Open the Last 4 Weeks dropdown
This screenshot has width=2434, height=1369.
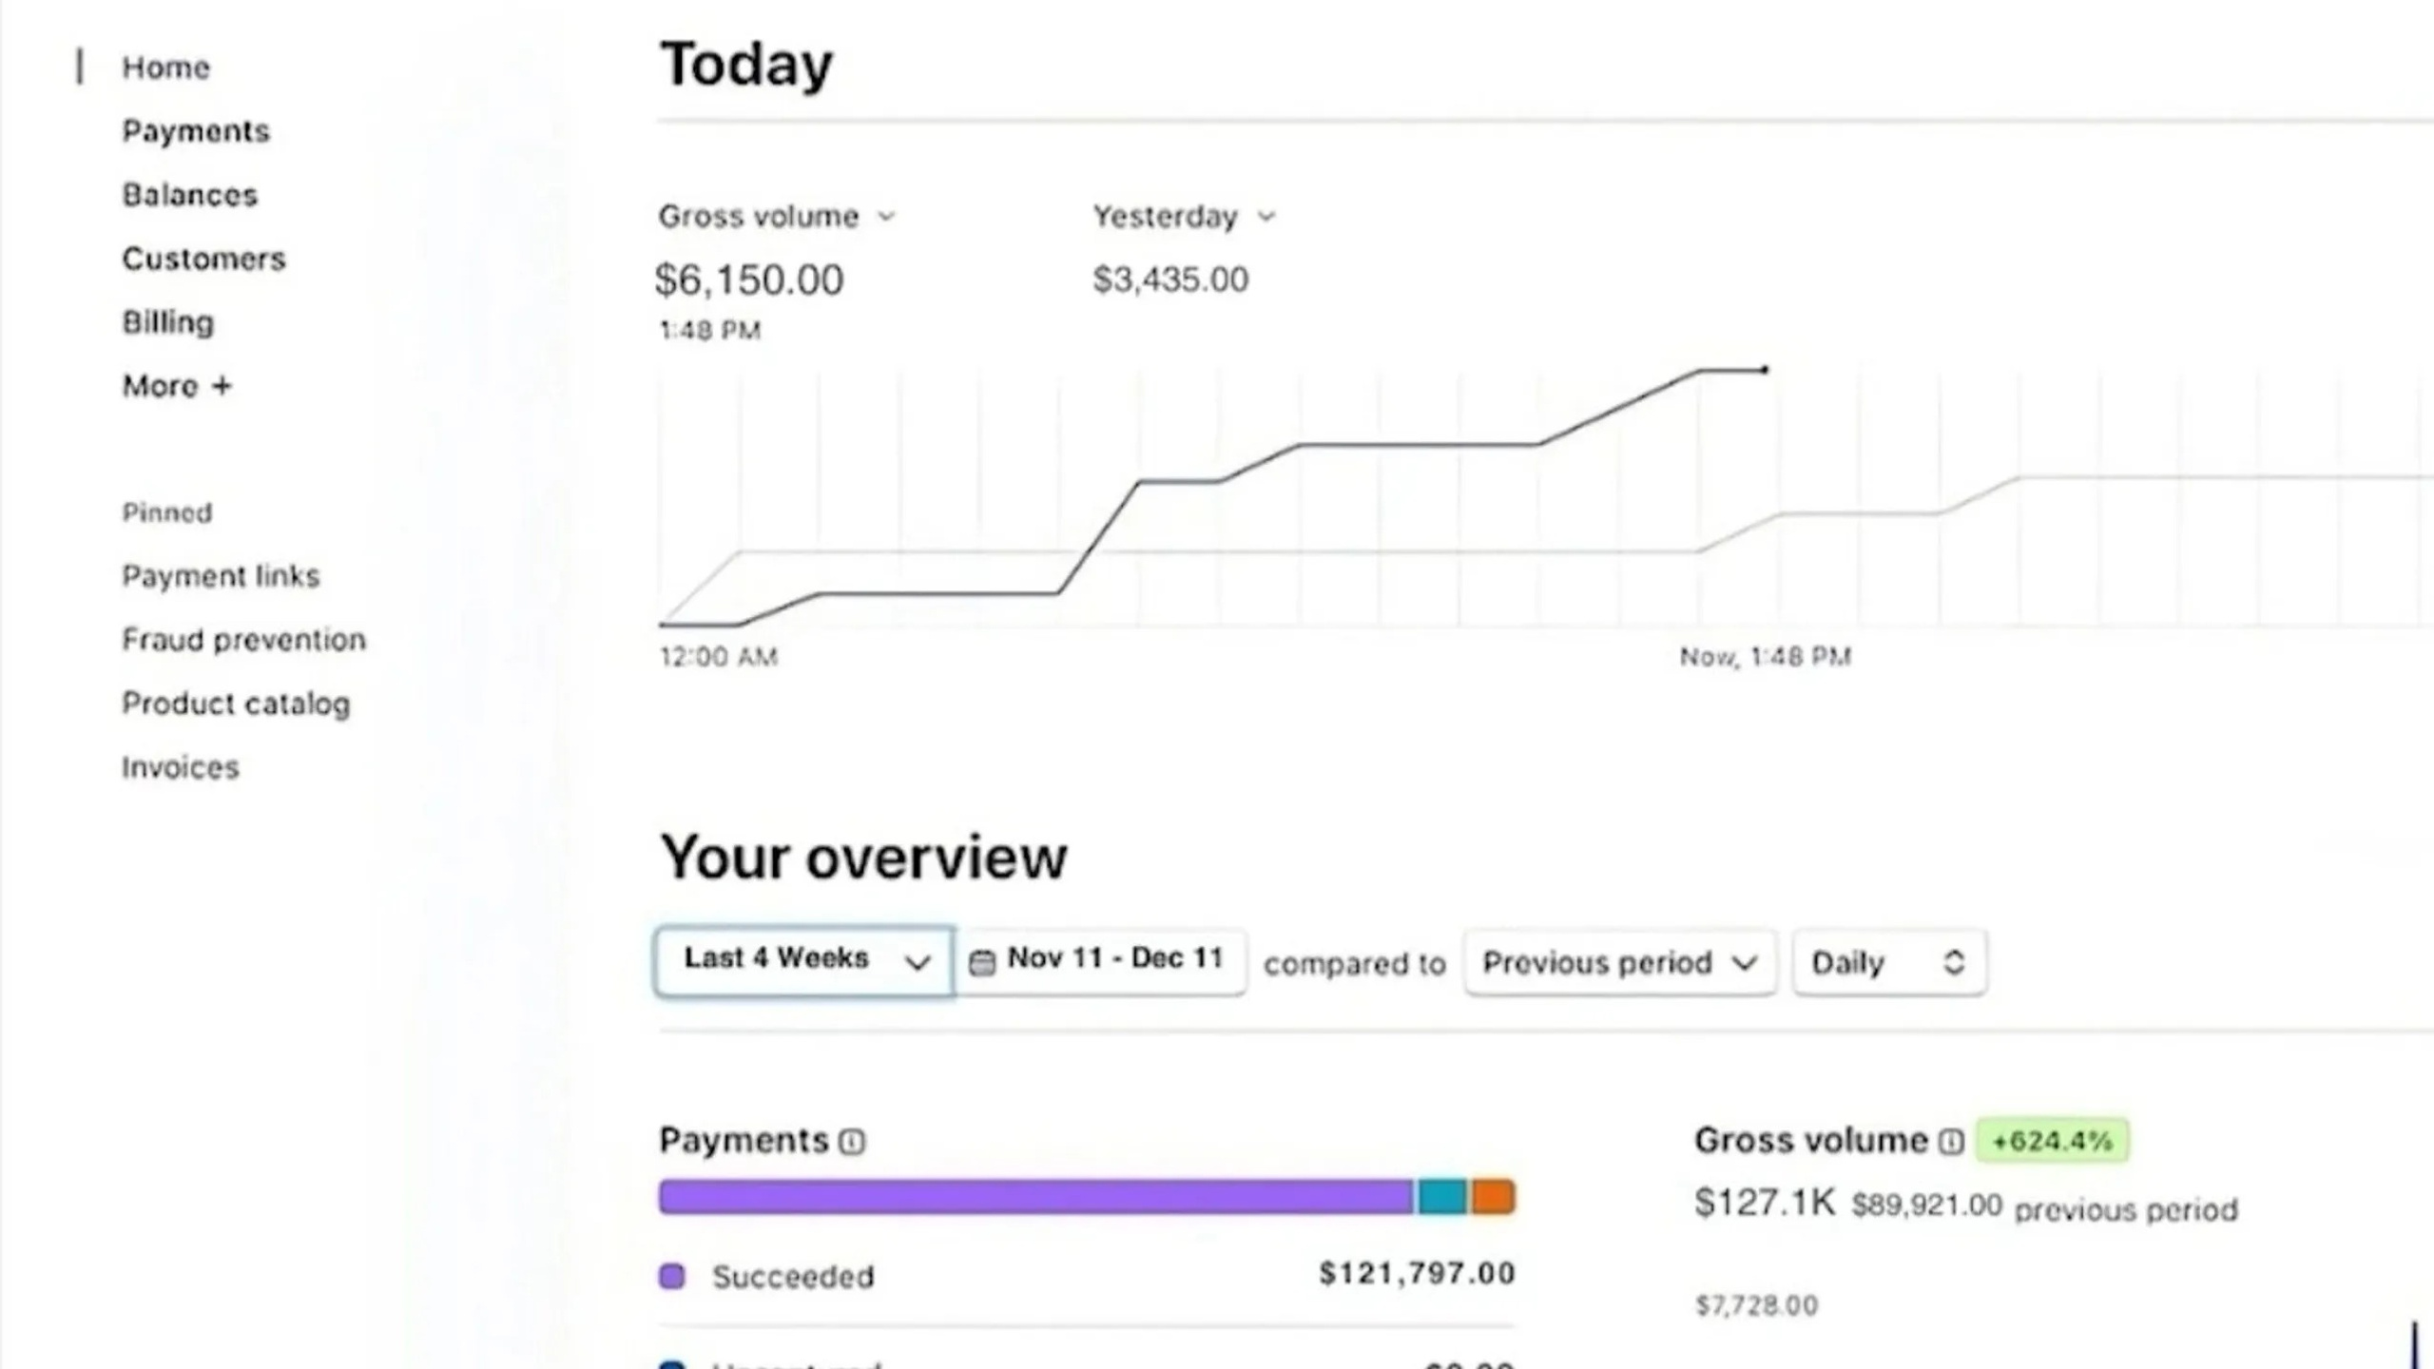click(804, 961)
